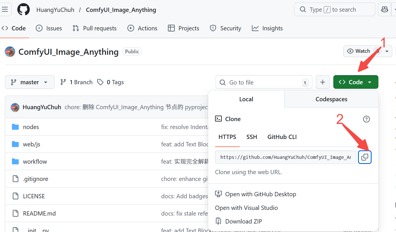Click Open with Visual Studio
396x232 pixels.
[246, 208]
